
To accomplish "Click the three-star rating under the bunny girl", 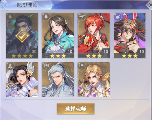I will click(x=130, y=56).
